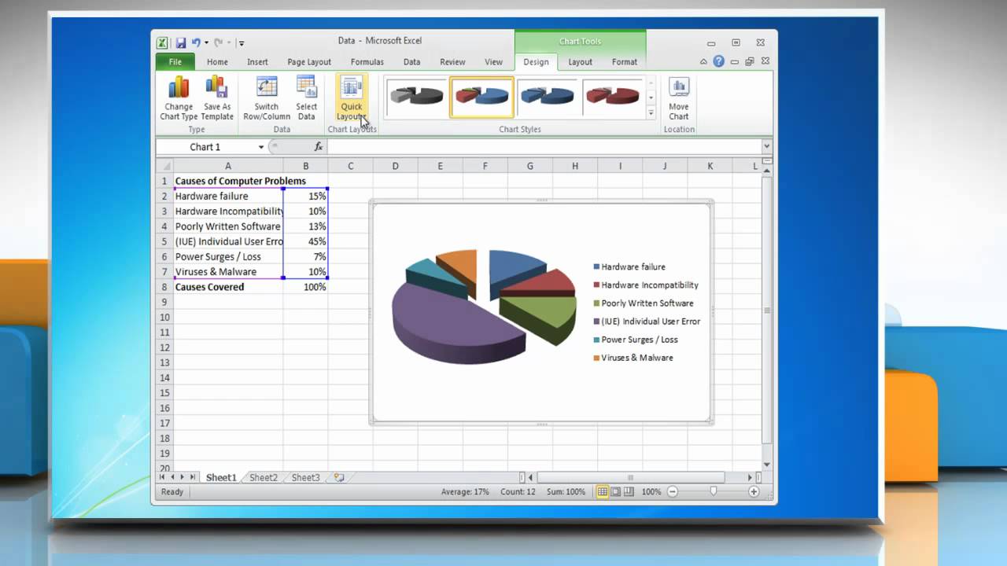Apply the red pie chart style
The image size is (1007, 566).
[x=612, y=96]
